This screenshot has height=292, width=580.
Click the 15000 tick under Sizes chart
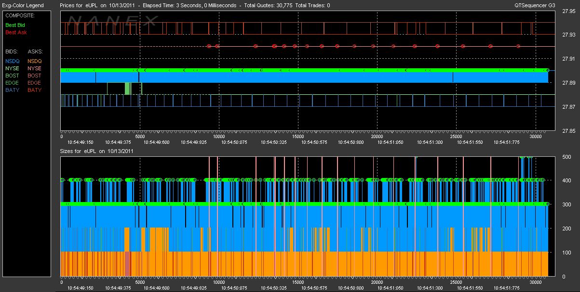coord(298,283)
